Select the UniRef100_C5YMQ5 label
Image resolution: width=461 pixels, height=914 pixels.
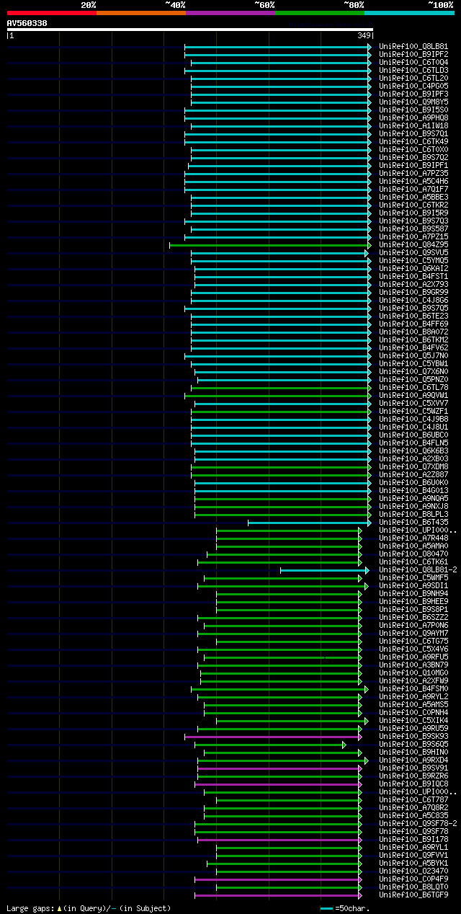tap(413, 261)
